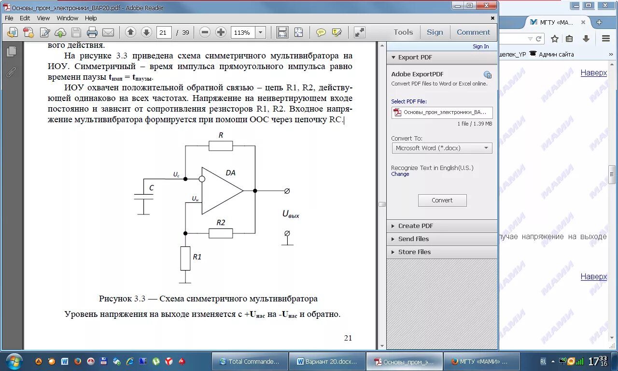
Task: Open the Convert To format dropdown
Action: [442, 148]
